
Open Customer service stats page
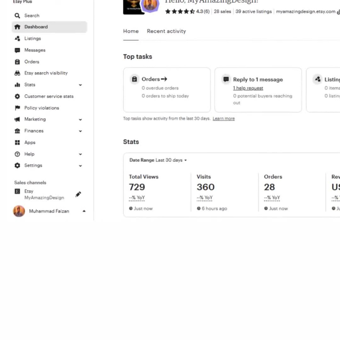49,96
